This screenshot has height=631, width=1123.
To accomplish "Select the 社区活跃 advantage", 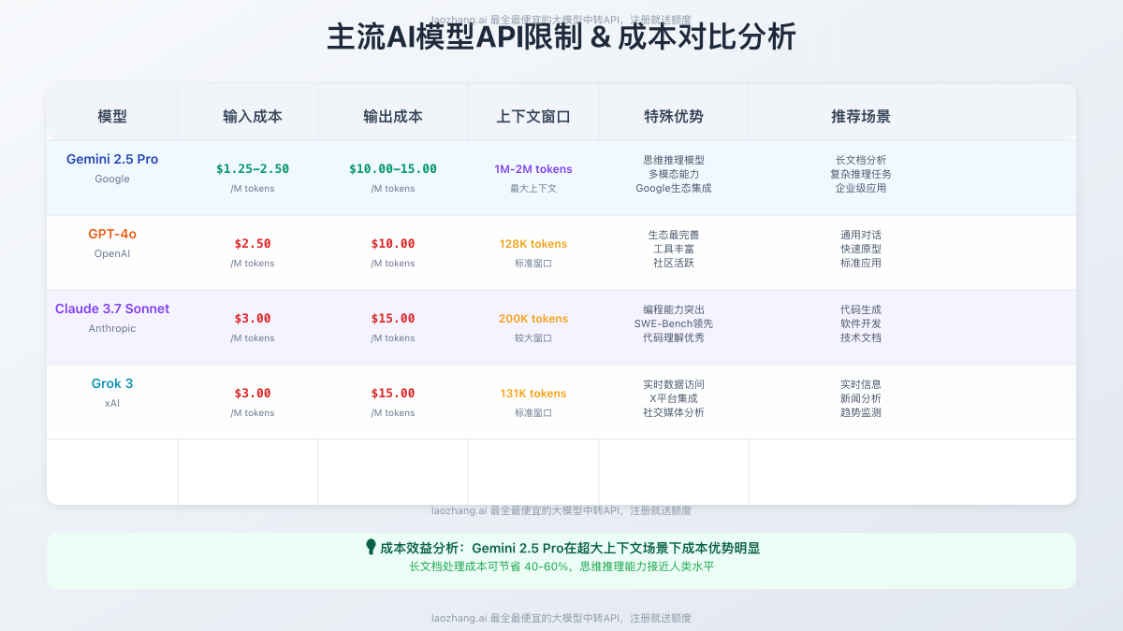I will pos(674,263).
